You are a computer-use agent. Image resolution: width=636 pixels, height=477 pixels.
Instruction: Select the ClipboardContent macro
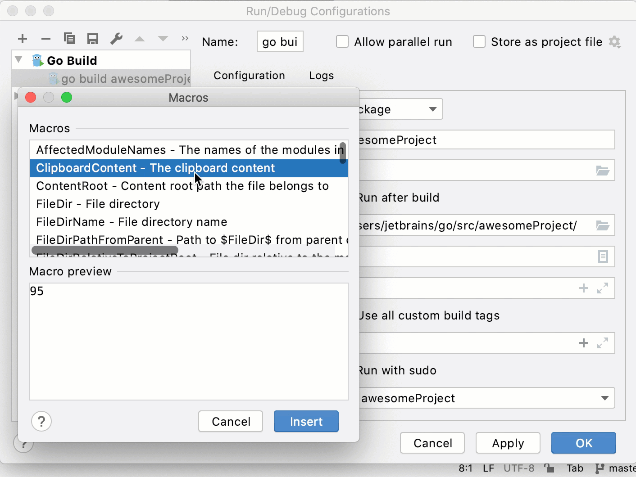click(155, 168)
